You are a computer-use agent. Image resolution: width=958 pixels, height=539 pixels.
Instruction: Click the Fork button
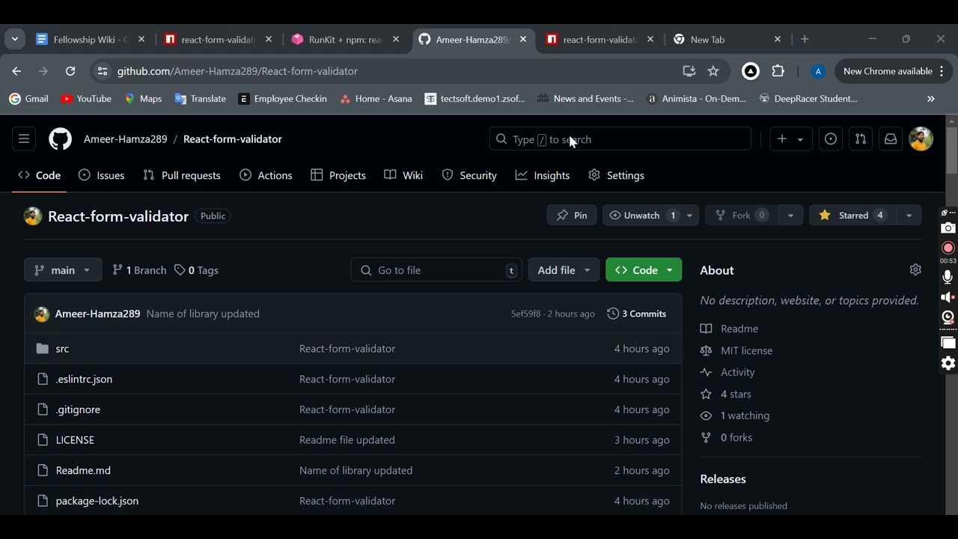[742, 216]
